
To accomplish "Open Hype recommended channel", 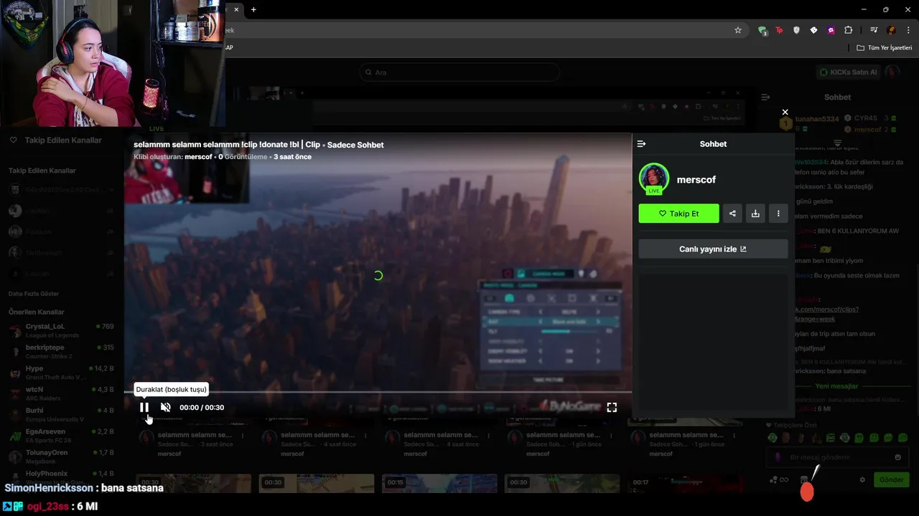I will click(x=61, y=372).
